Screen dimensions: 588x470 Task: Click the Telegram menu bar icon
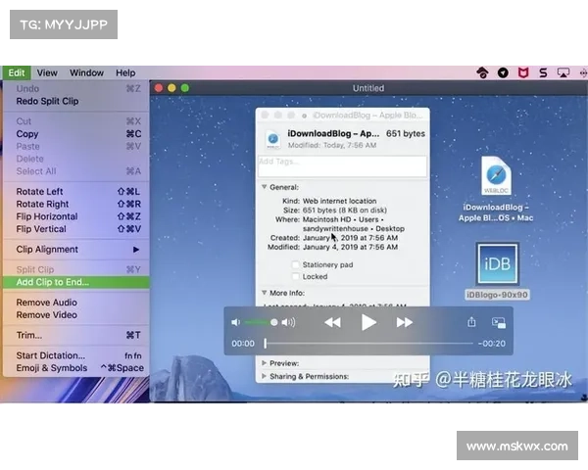point(503,72)
